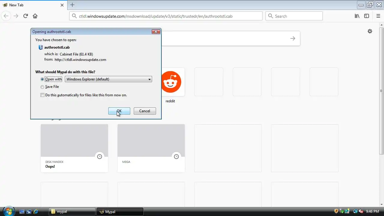
Task: Open a new tab with plus button
Action: coord(72,5)
